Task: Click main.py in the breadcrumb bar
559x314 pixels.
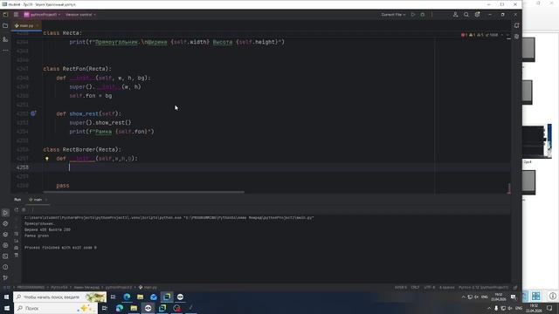Action: [x=148, y=287]
